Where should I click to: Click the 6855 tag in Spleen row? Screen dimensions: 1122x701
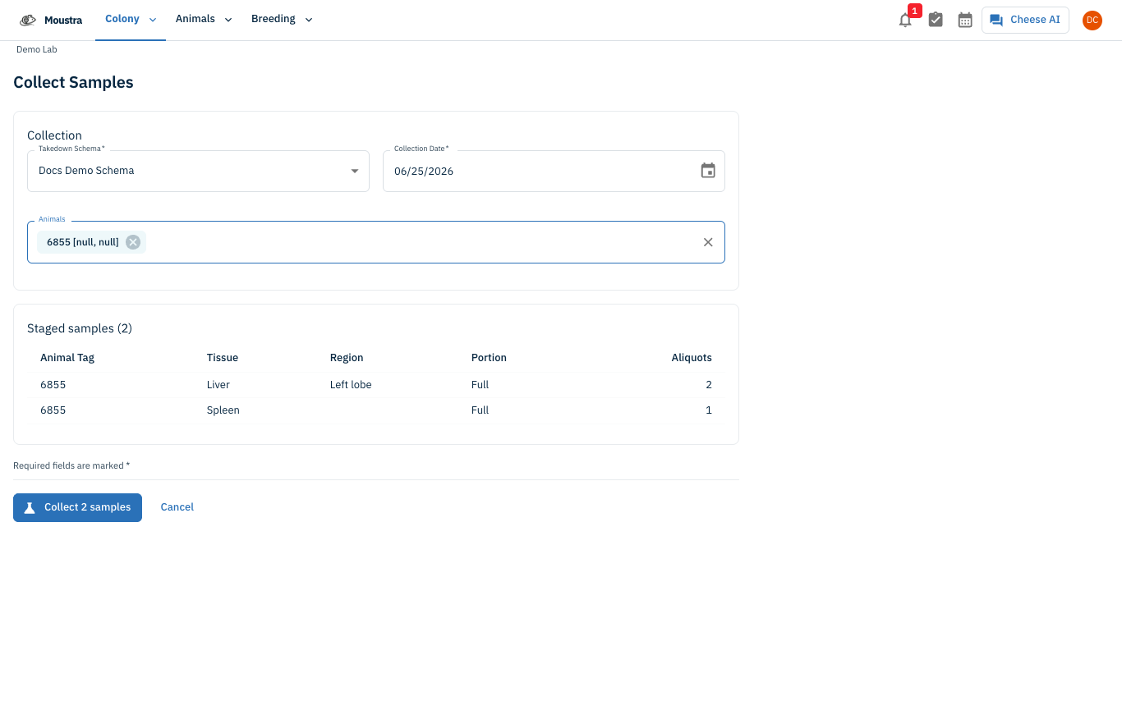pyautogui.click(x=53, y=410)
